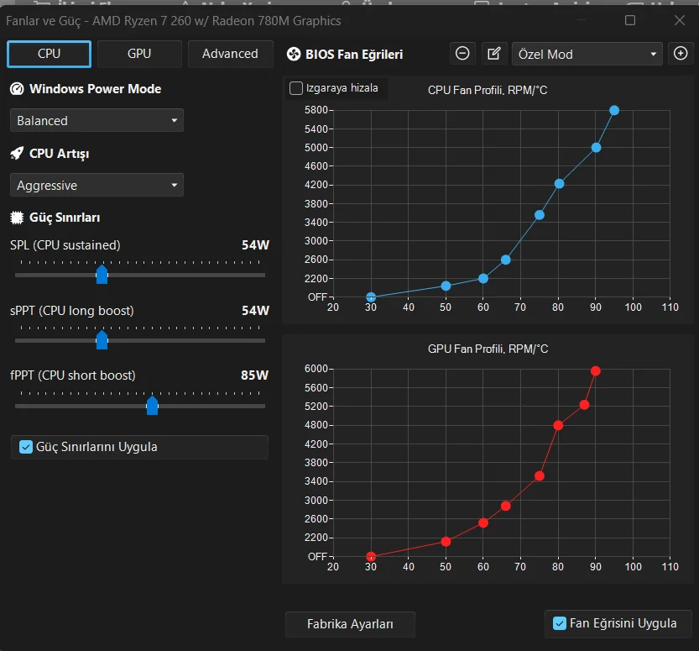Click the chip icon beside Güç Sınırları
Viewport: 699px width, 651px height.
17,218
